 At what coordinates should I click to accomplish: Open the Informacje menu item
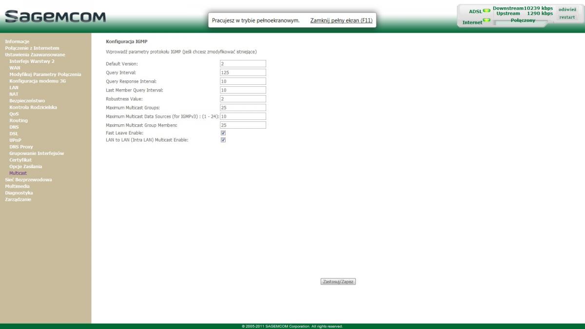pyautogui.click(x=17, y=41)
